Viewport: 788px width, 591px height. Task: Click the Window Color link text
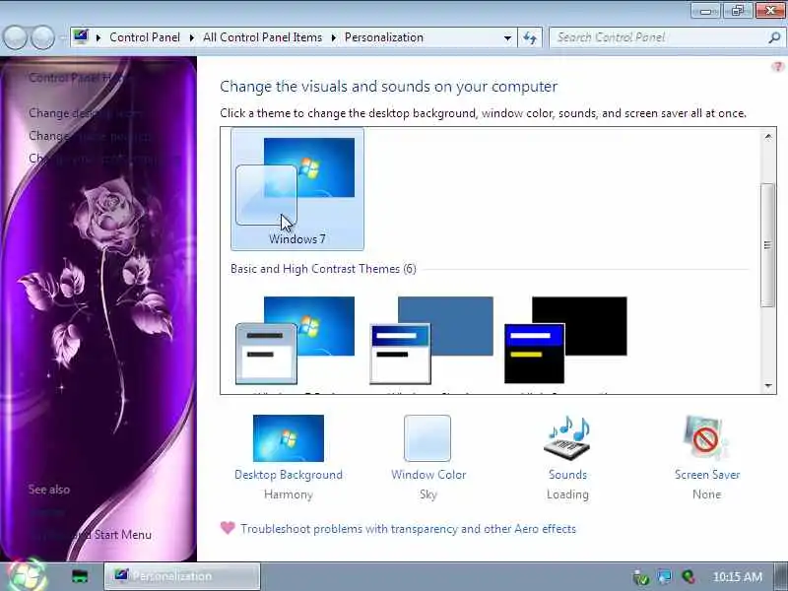pos(428,475)
